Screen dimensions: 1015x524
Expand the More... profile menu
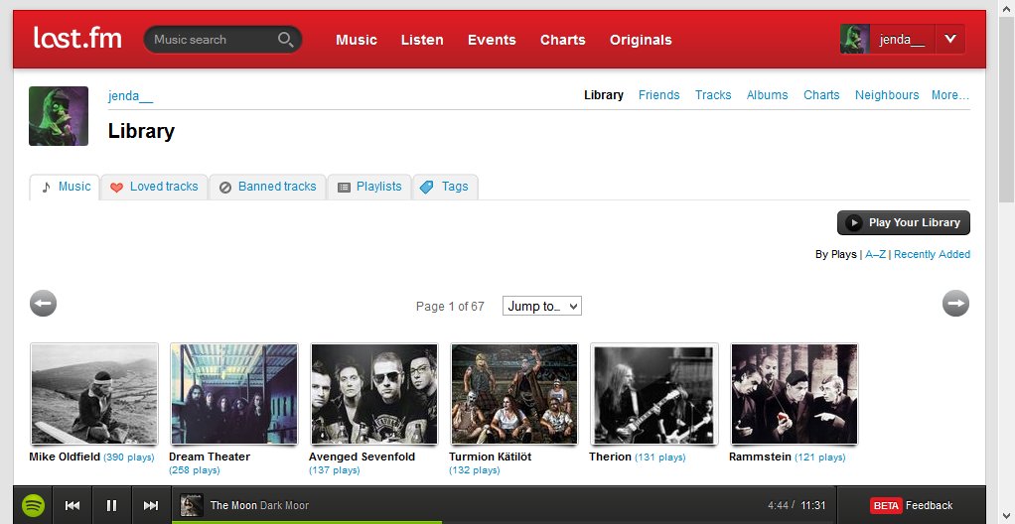pos(949,95)
